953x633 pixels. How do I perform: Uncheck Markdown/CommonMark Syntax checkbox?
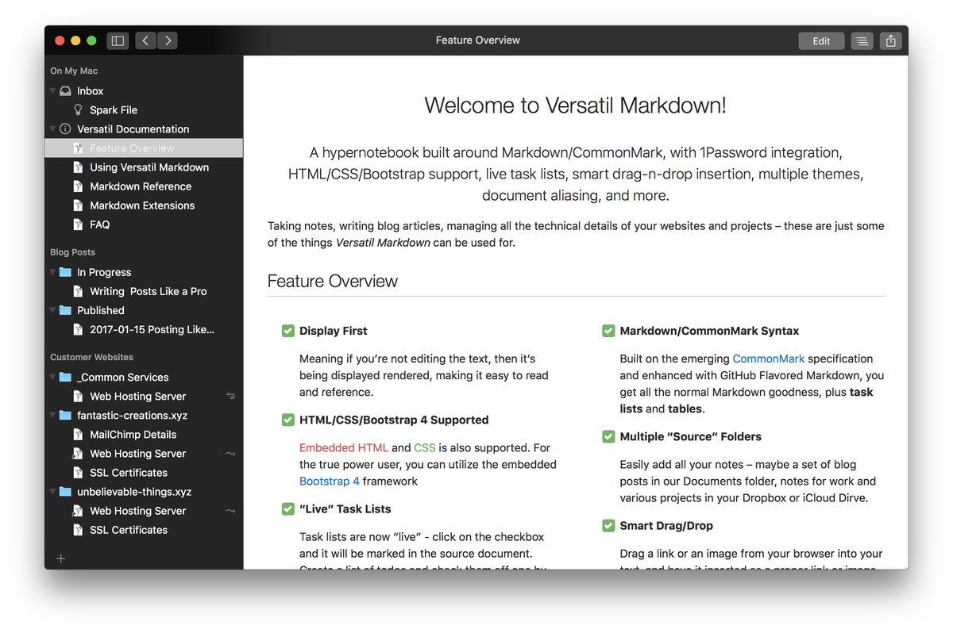[x=608, y=331]
